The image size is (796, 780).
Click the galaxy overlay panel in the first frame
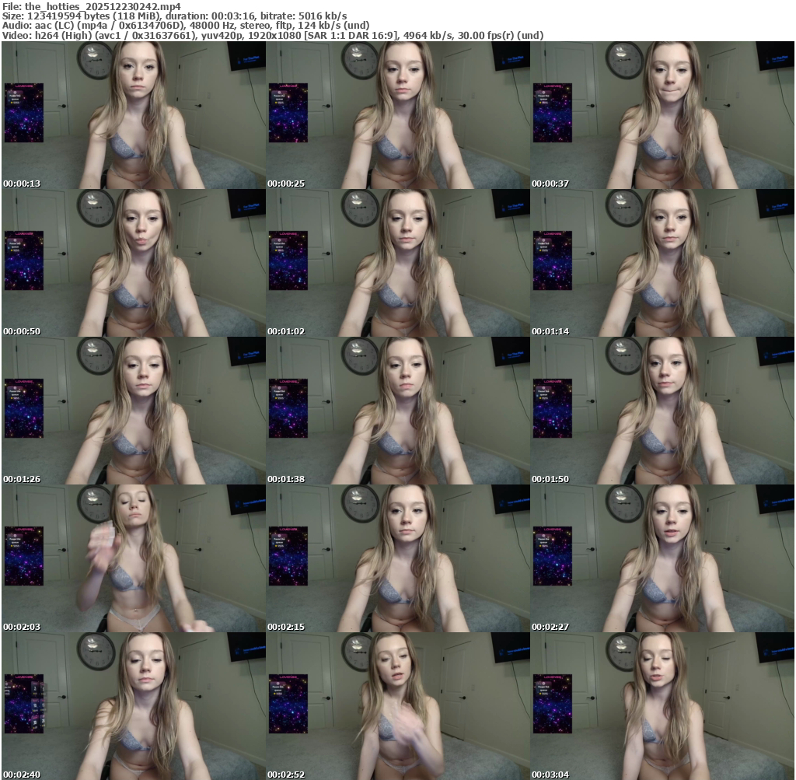[24, 113]
